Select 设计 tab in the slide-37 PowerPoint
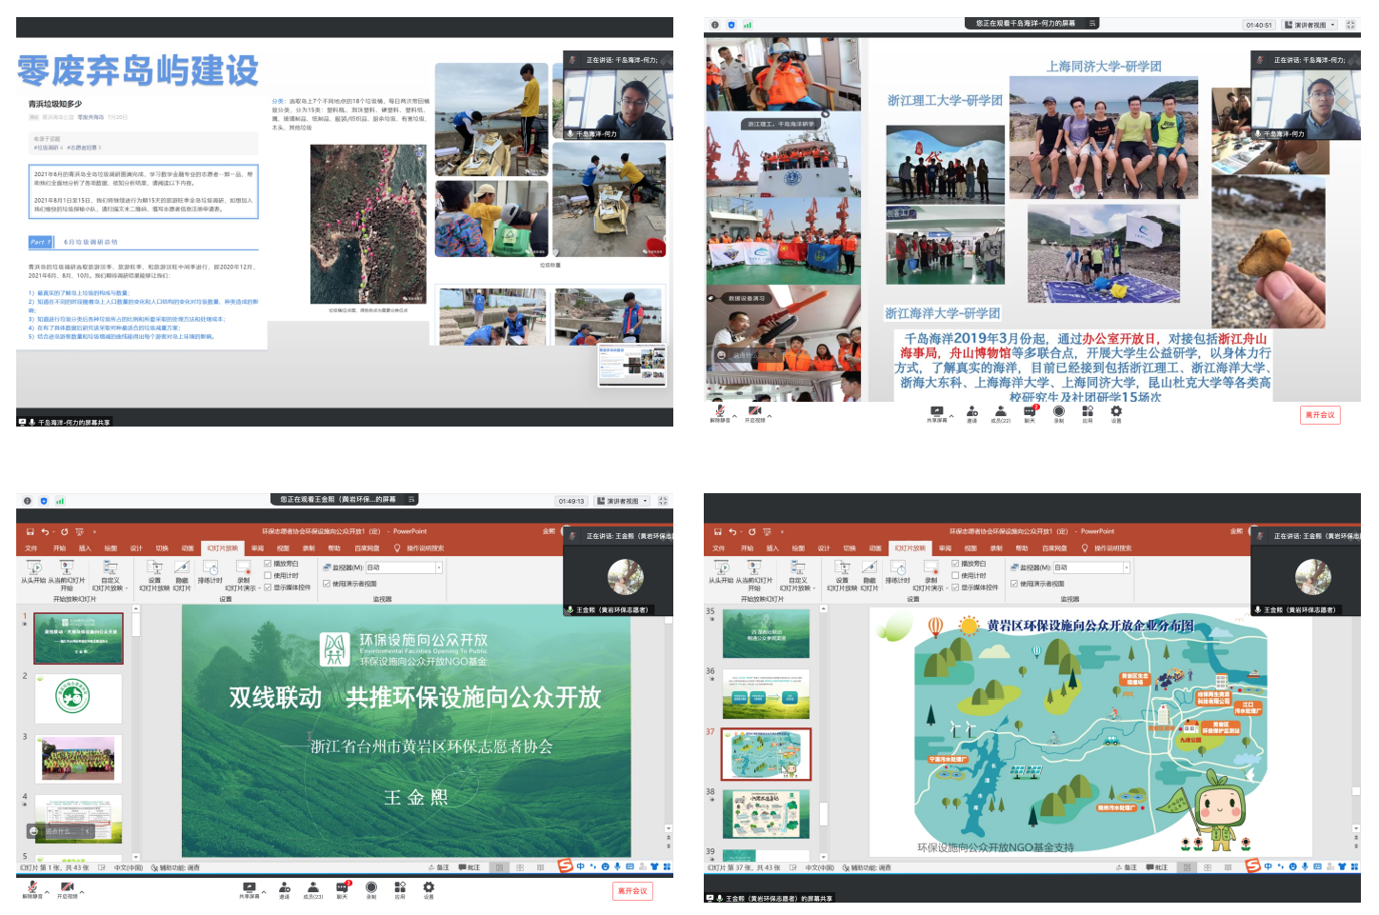 point(824,548)
